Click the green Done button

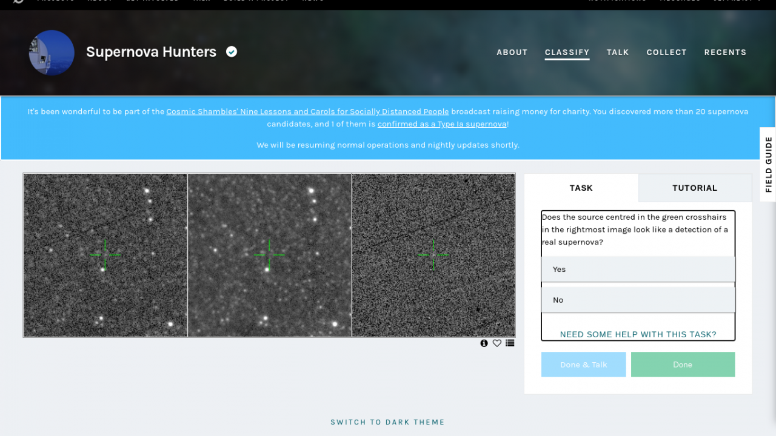click(683, 365)
